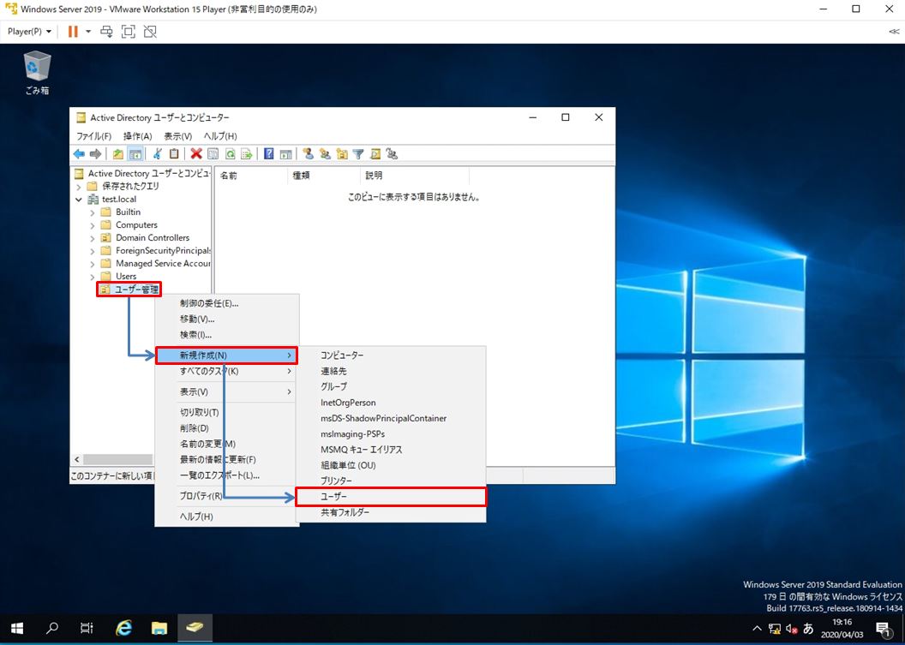Click the Paste clipboard toolbar icon

(174, 153)
